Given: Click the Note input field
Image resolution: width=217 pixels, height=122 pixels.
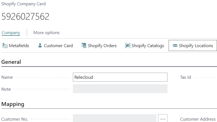Looking at the screenshot, I should [x=120, y=89].
